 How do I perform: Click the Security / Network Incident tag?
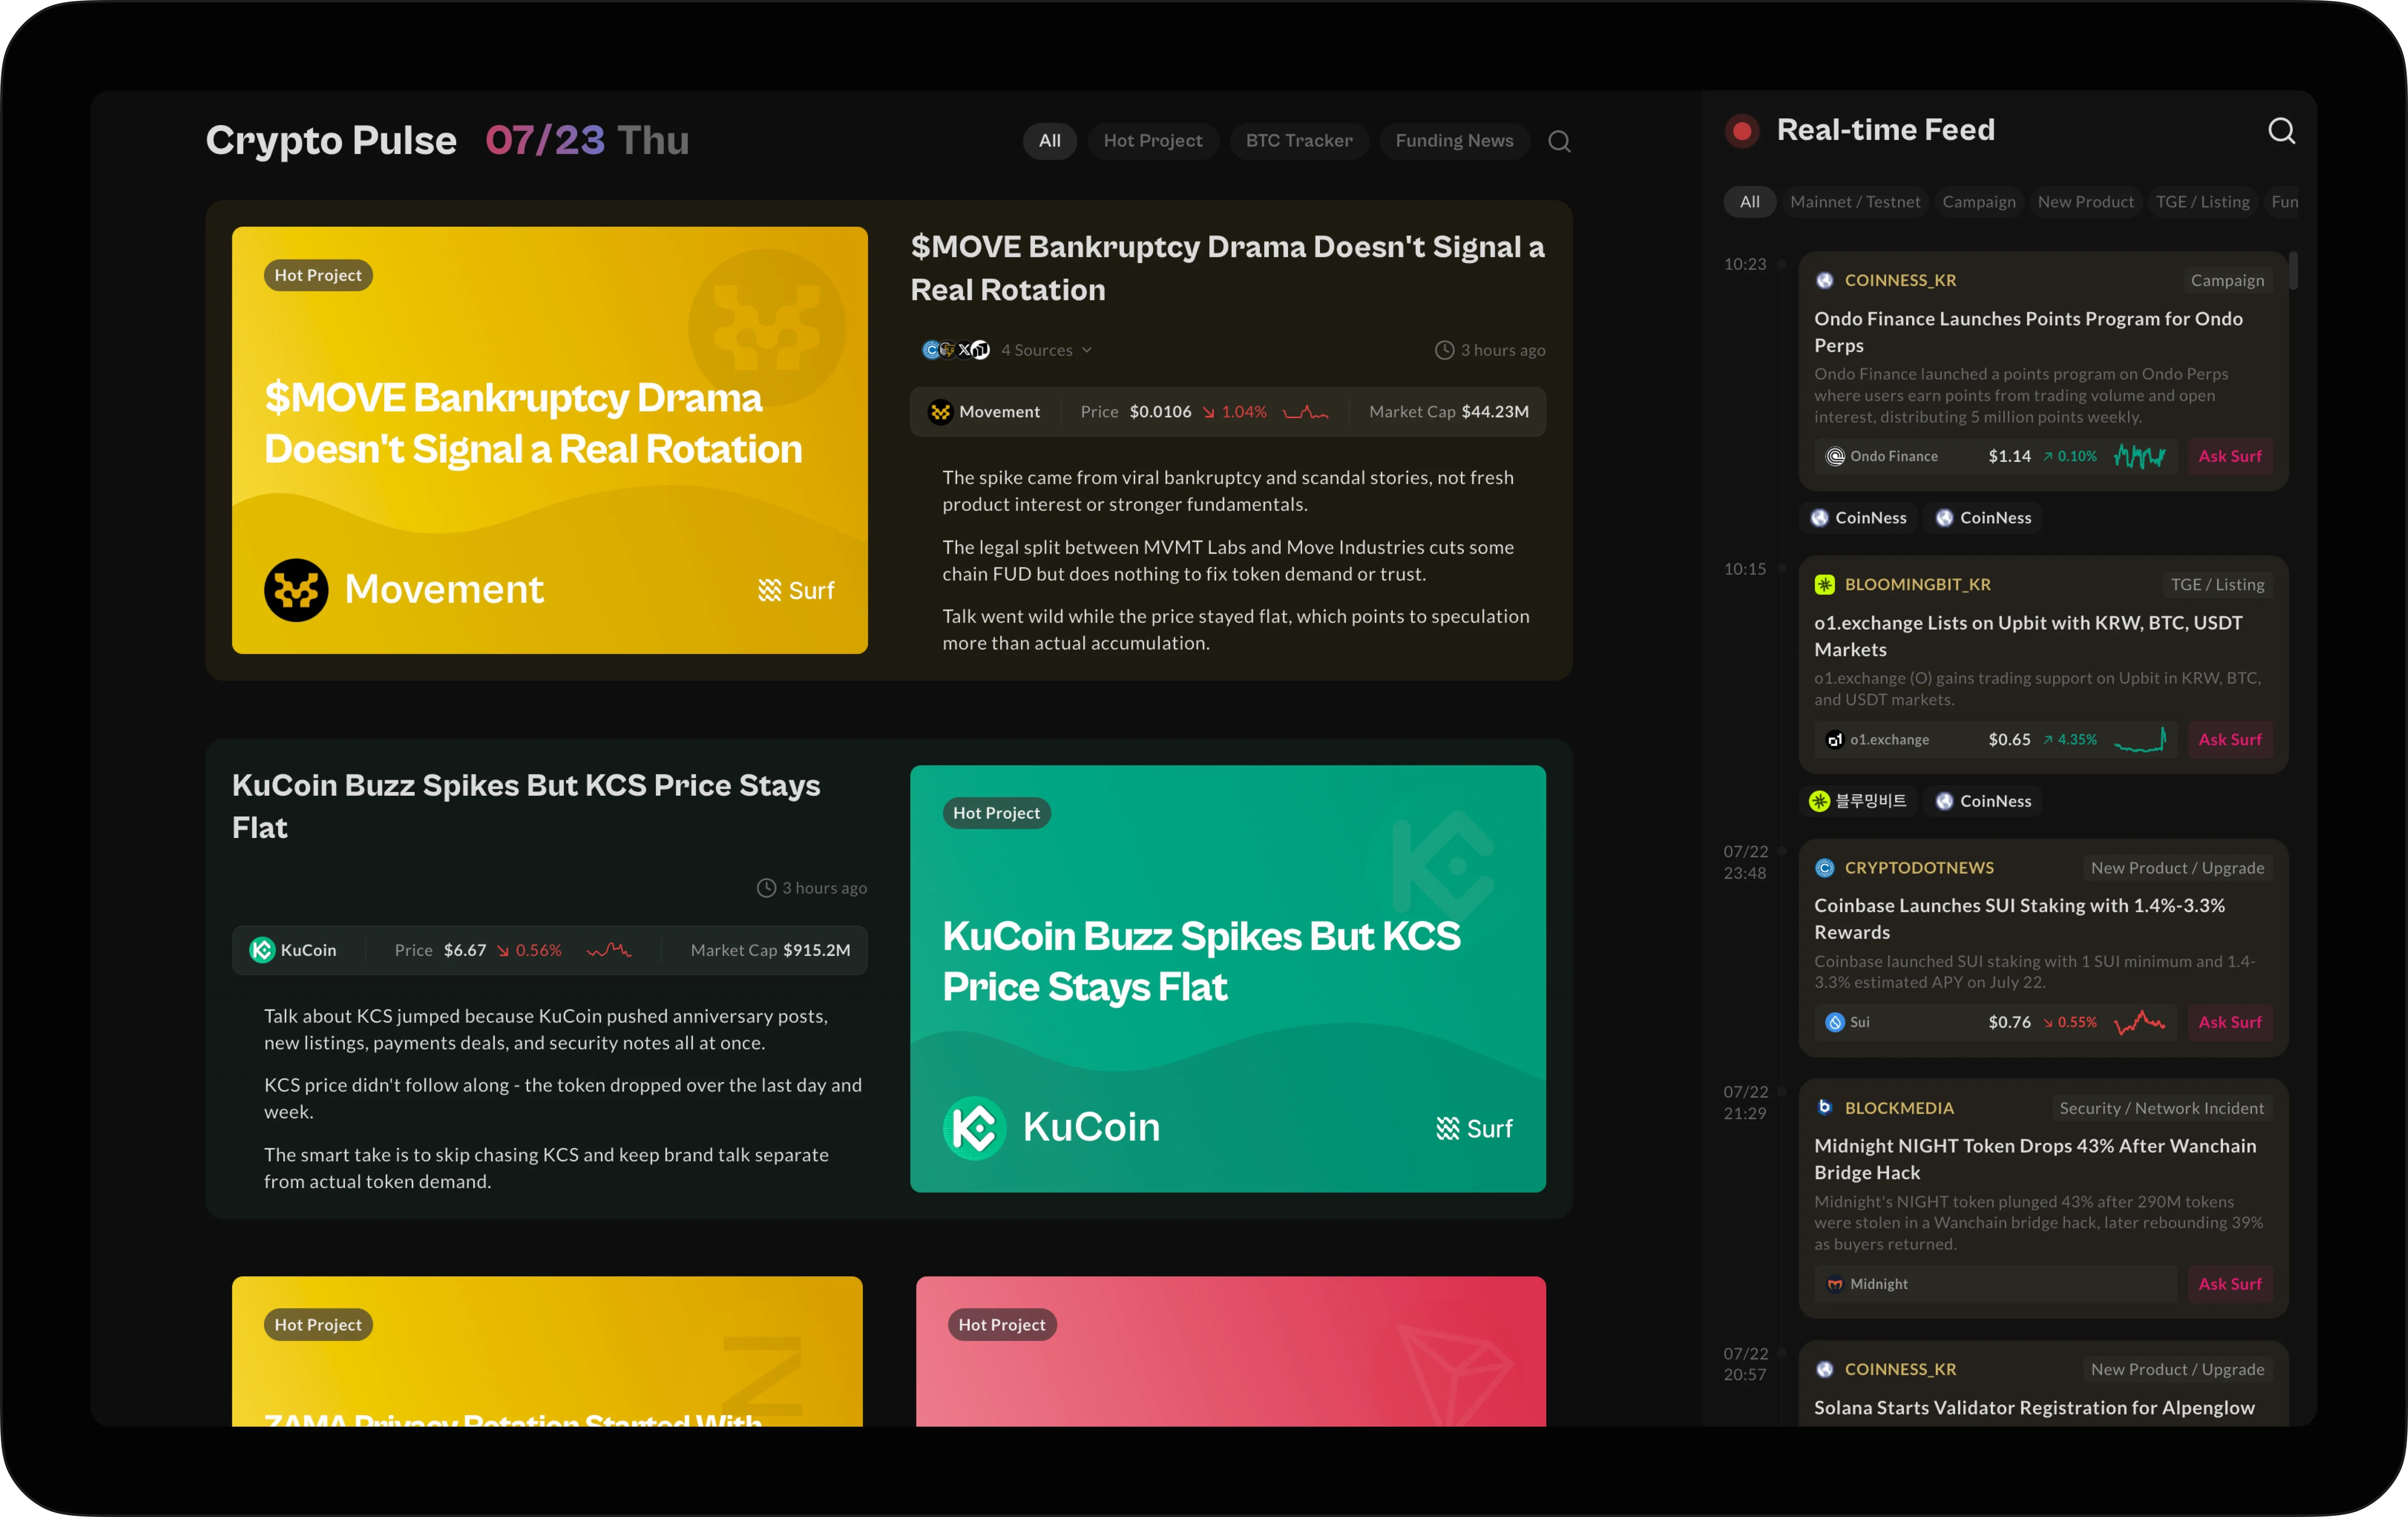click(2161, 1108)
